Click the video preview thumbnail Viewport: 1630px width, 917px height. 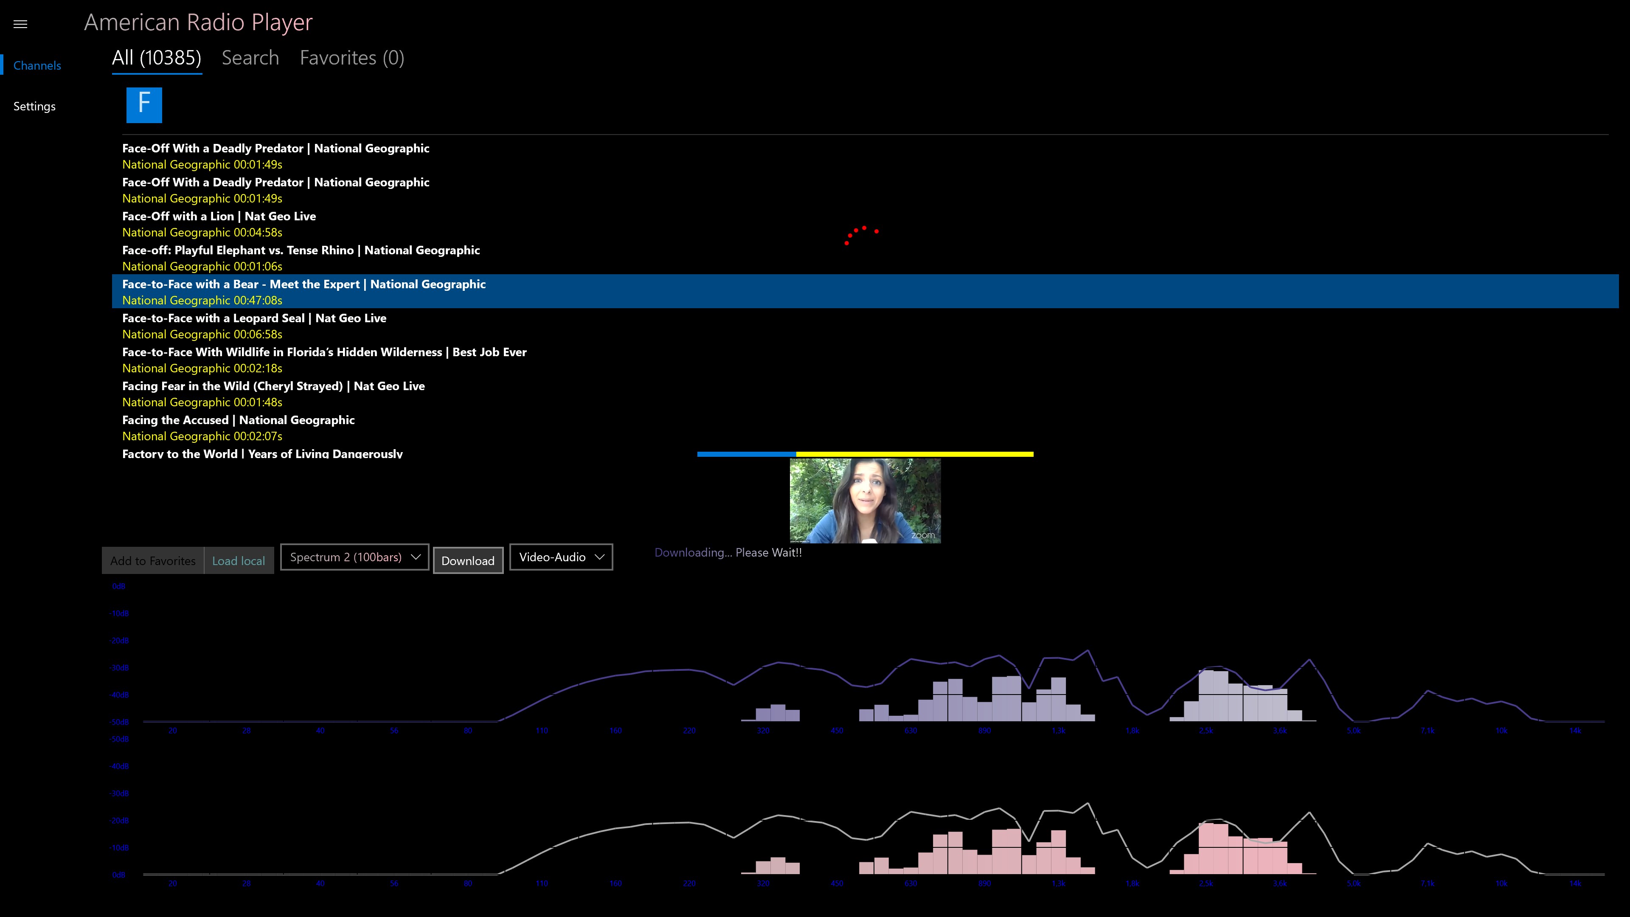click(x=865, y=501)
